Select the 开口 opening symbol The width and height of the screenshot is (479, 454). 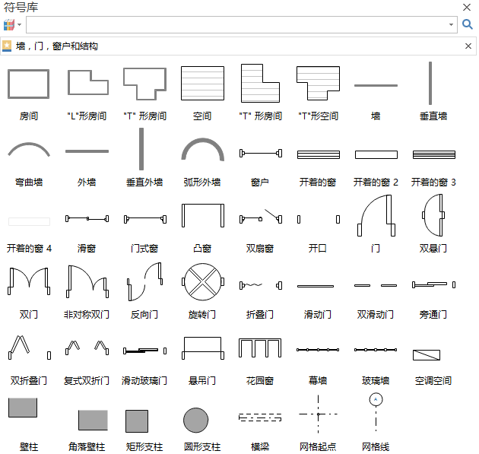[x=319, y=219]
